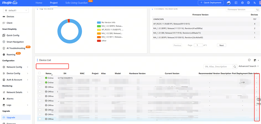Click the Device List search magnifier icon
The width and height of the screenshot is (261, 124).
pos(234,67)
